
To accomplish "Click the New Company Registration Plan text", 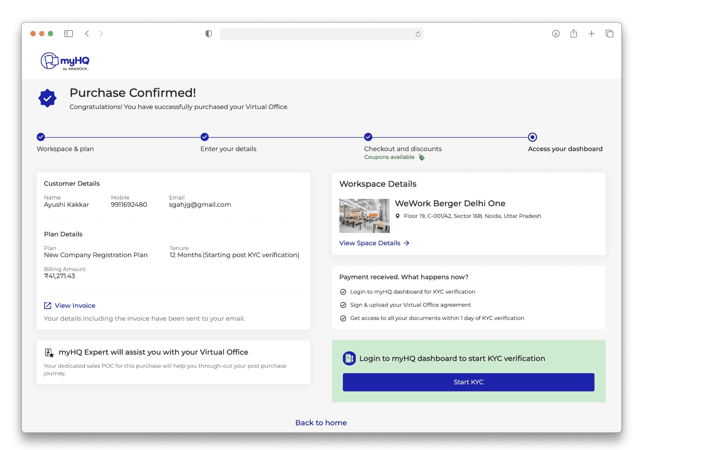I will (x=96, y=255).
